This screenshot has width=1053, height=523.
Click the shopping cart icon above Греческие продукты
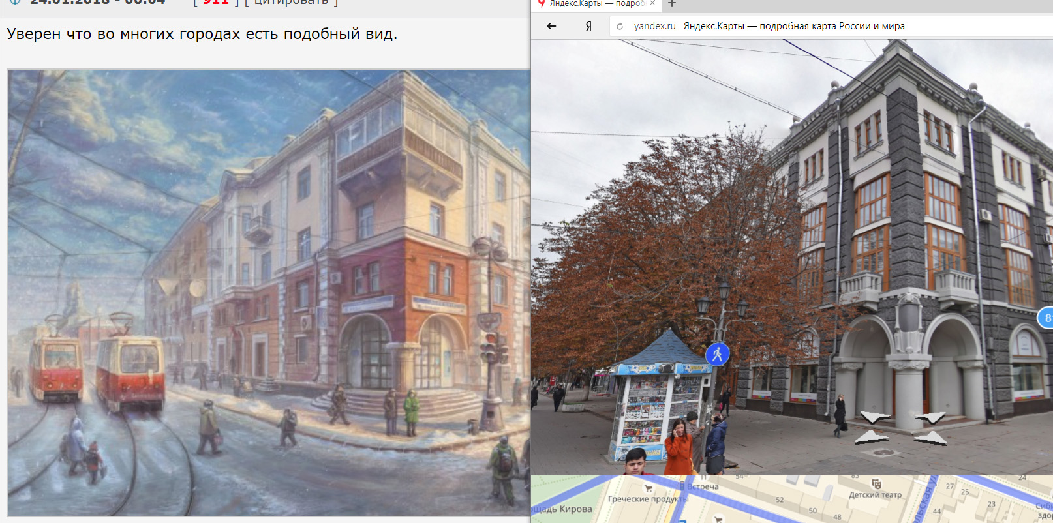(x=648, y=488)
